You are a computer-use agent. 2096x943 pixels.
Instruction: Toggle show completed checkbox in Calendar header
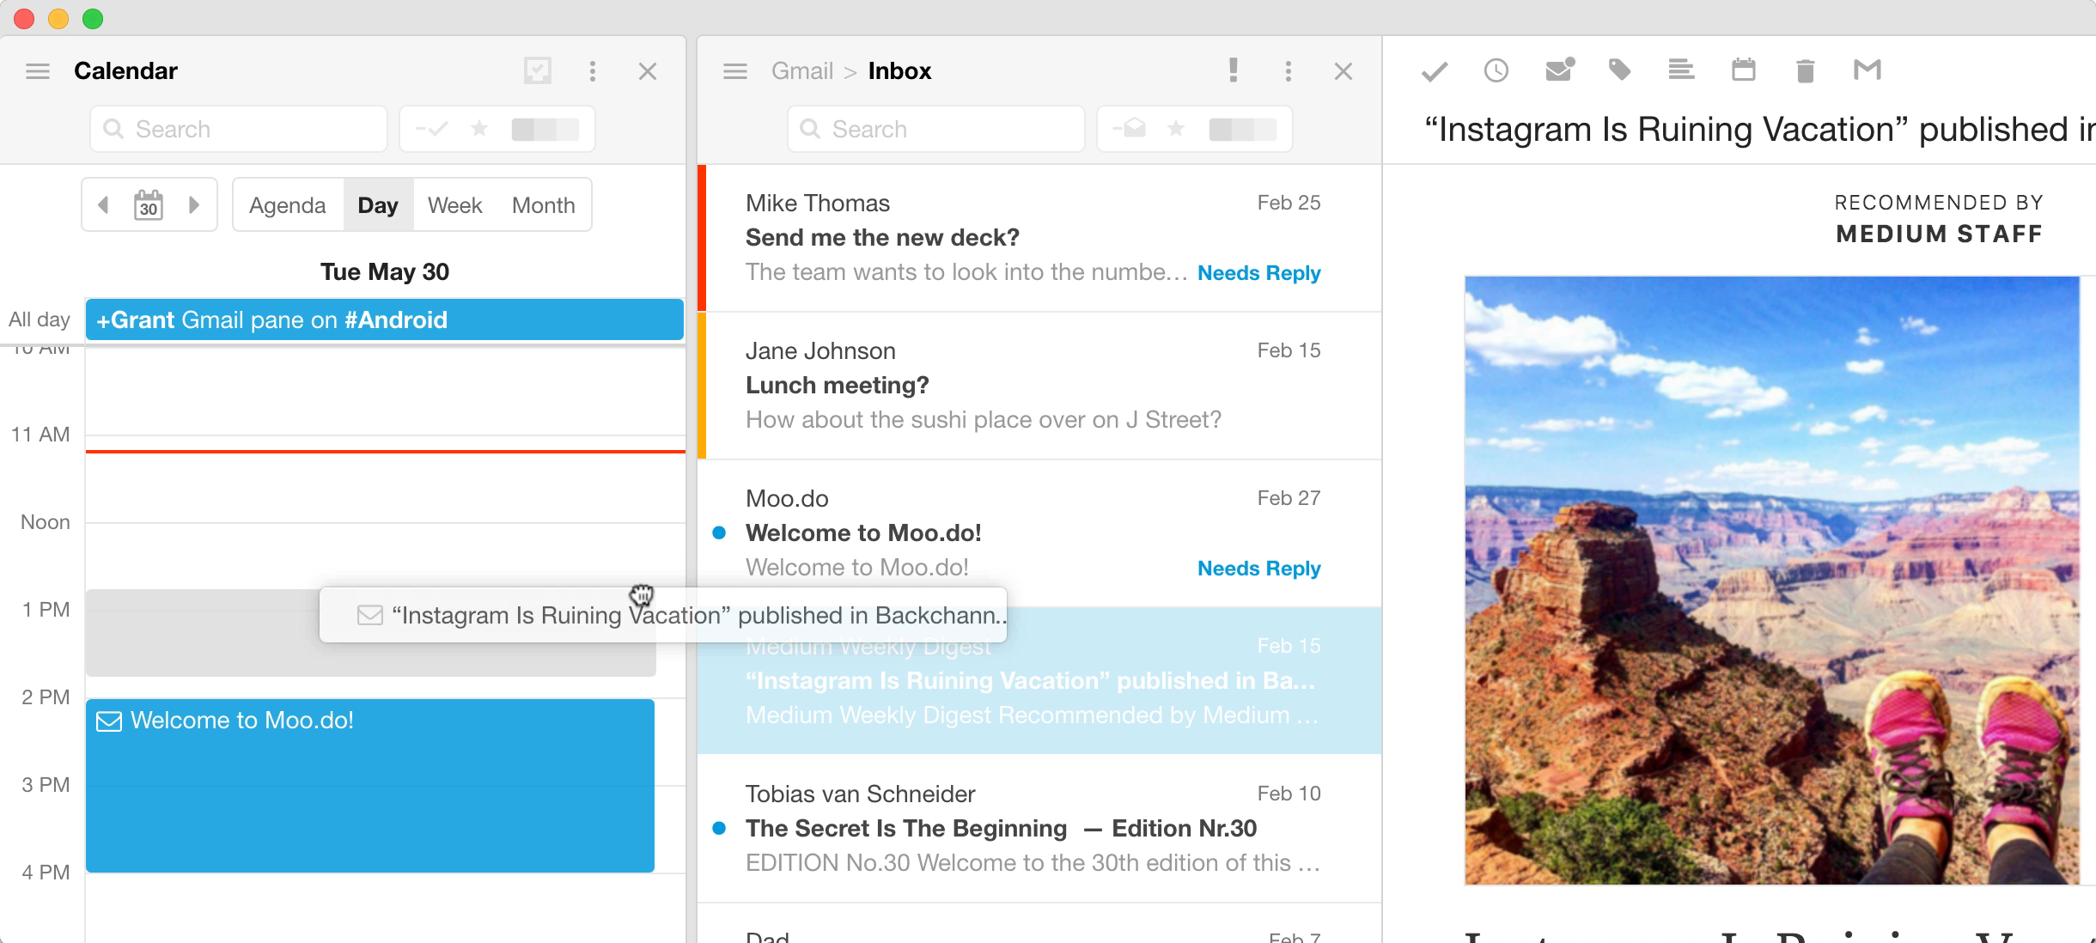(x=538, y=70)
